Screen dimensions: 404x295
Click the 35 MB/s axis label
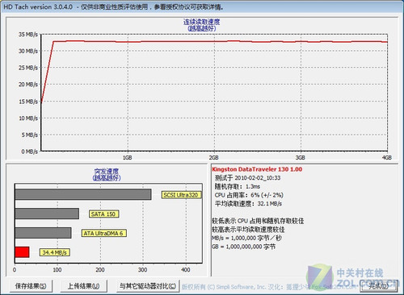[28, 35]
